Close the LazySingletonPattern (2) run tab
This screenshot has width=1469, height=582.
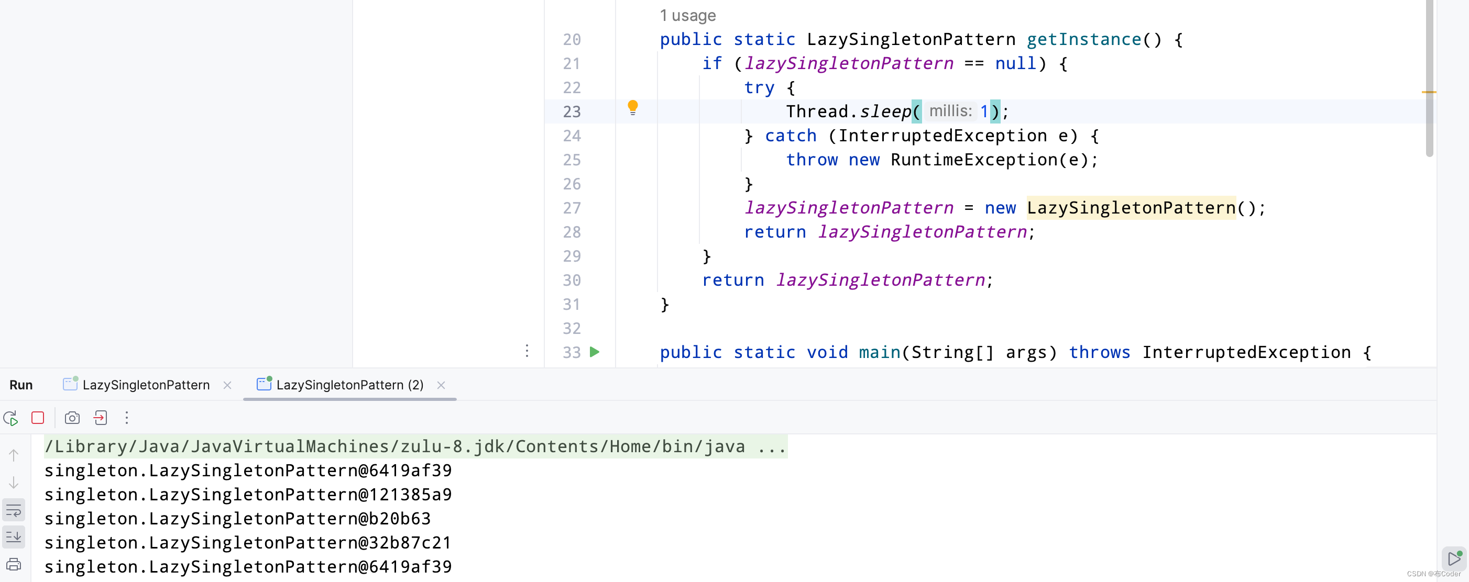441,385
